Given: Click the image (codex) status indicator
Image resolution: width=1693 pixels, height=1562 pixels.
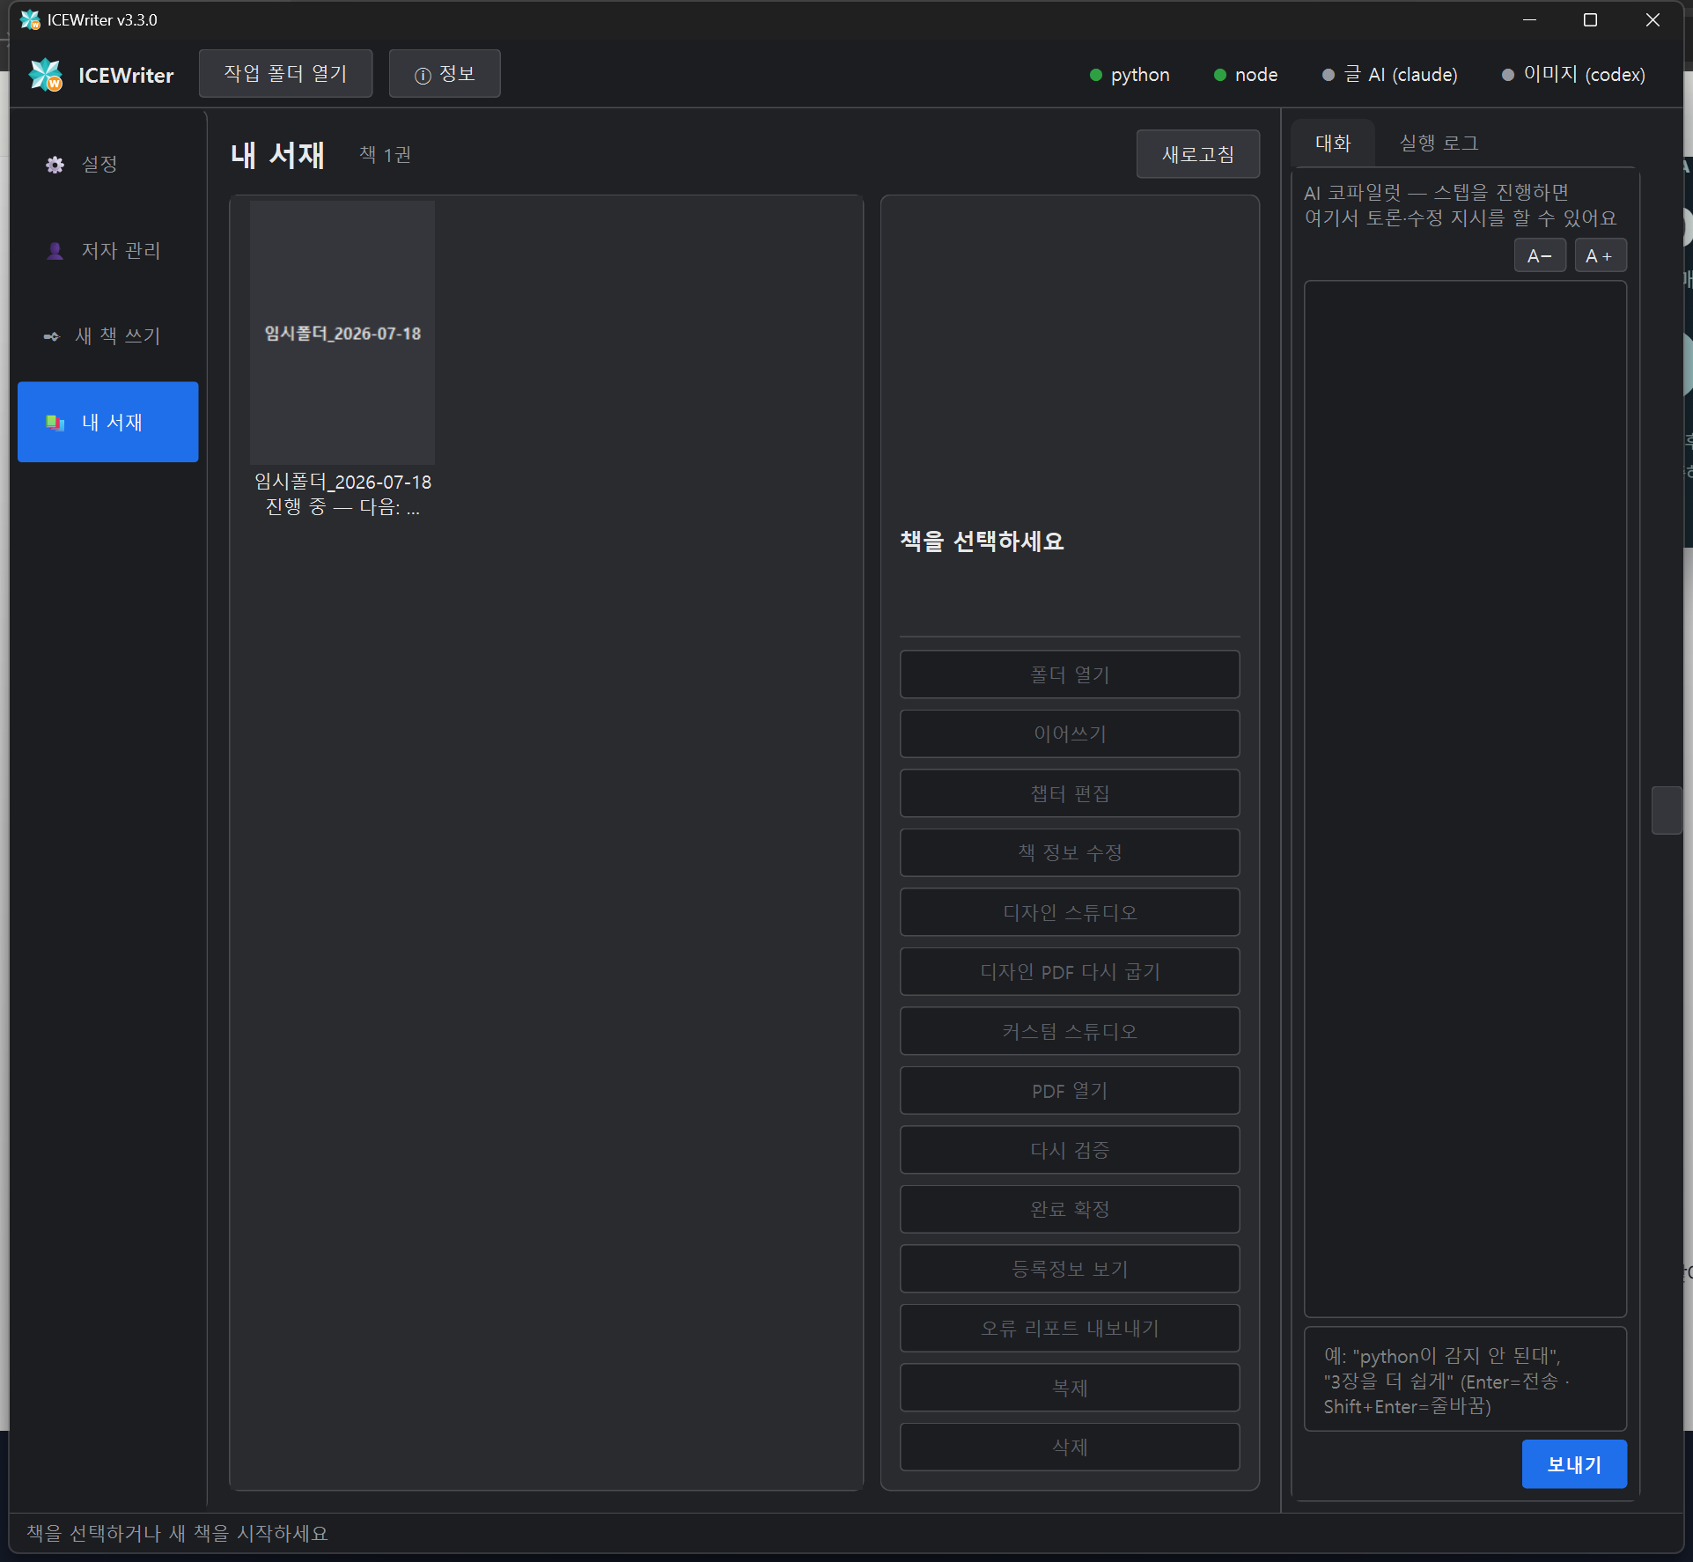Looking at the screenshot, I should (1572, 75).
